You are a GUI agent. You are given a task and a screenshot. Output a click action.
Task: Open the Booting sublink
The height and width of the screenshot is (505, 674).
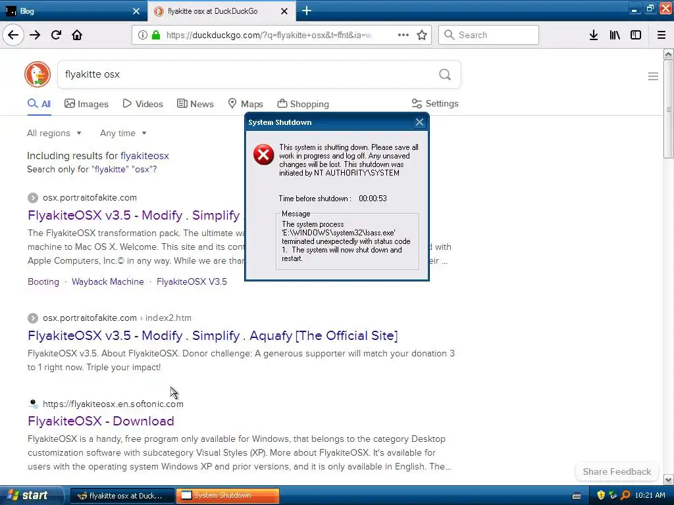[x=43, y=281]
